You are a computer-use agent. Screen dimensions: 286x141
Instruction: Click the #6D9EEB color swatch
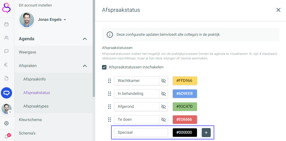(x=185, y=94)
